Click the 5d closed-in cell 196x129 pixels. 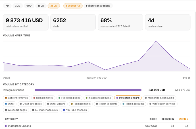point(172,126)
